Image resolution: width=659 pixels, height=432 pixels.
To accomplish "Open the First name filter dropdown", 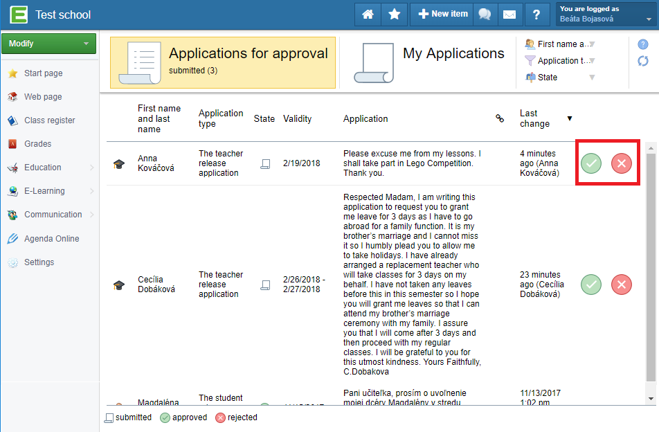I will click(x=561, y=44).
